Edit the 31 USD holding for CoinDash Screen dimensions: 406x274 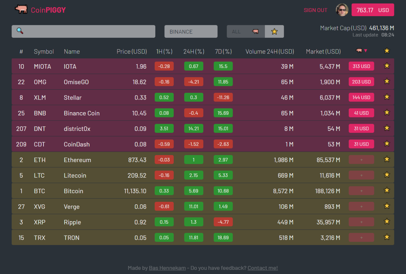(361, 144)
